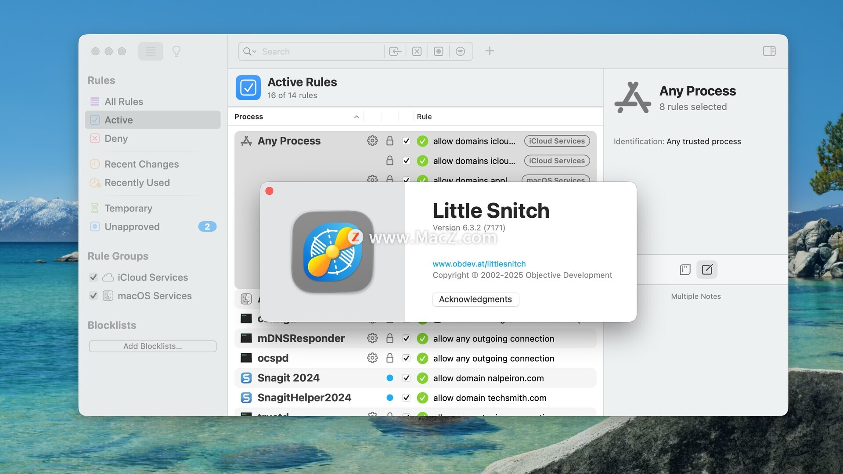Click the gear icon on mDNSResponder row
This screenshot has height=474, width=843.
pos(372,338)
